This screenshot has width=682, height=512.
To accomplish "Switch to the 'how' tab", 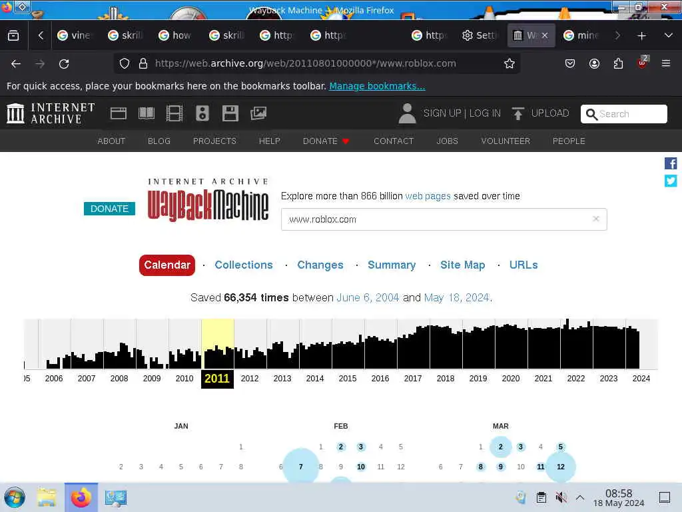I will pos(174,36).
